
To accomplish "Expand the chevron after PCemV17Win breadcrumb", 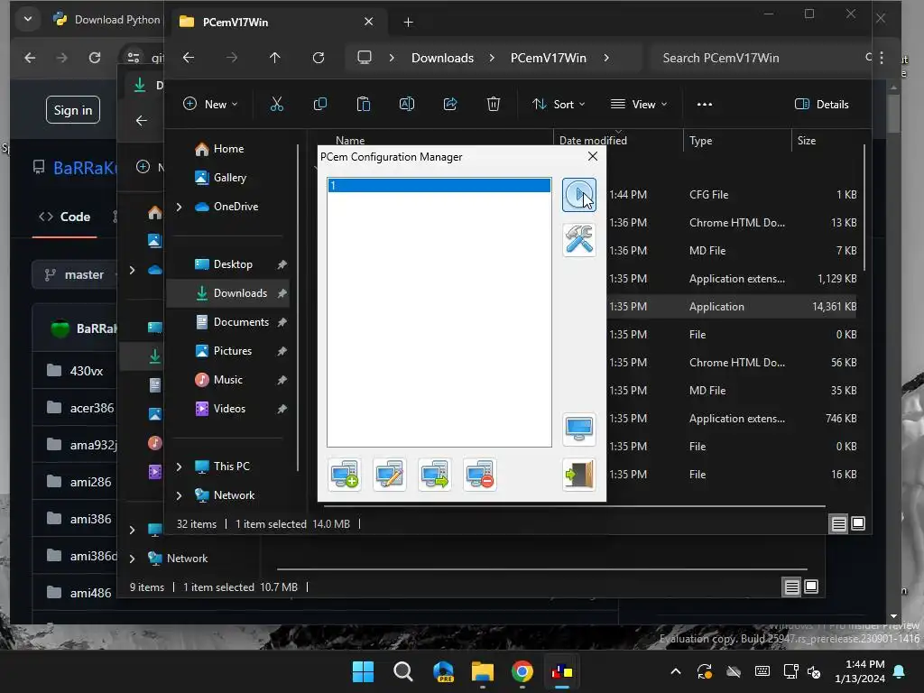I will coord(606,58).
